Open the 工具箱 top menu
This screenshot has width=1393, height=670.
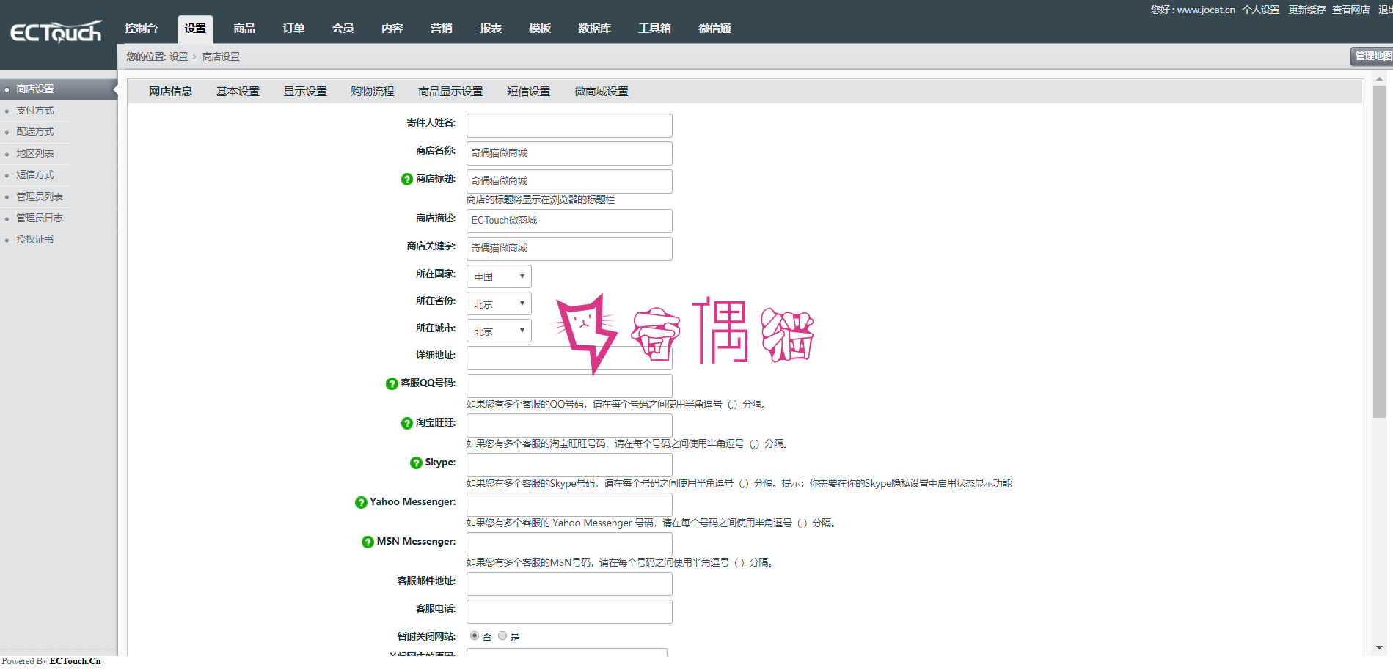click(x=654, y=29)
